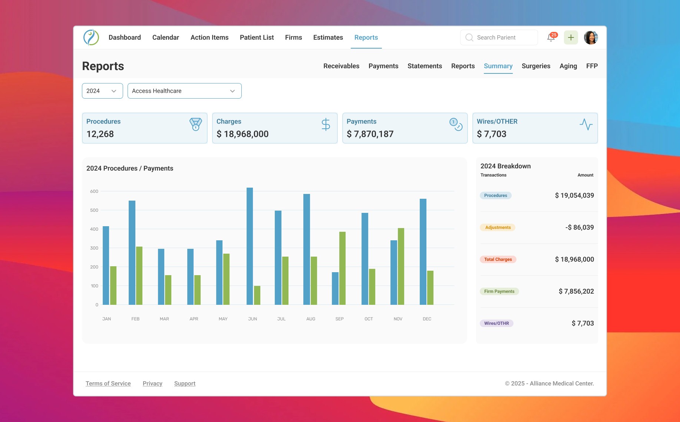Open the FFP tab
This screenshot has height=422, width=680.
point(592,66)
